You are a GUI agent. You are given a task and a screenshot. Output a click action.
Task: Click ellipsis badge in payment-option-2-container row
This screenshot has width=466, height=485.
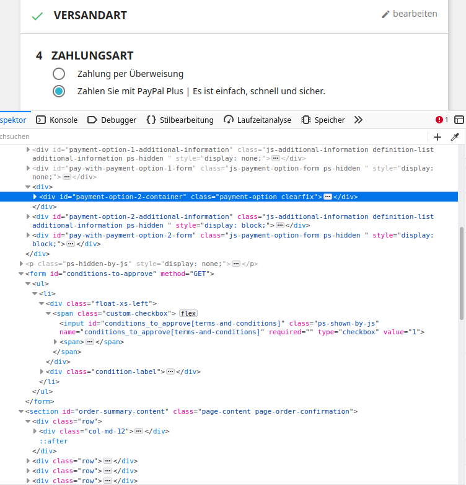328,197
